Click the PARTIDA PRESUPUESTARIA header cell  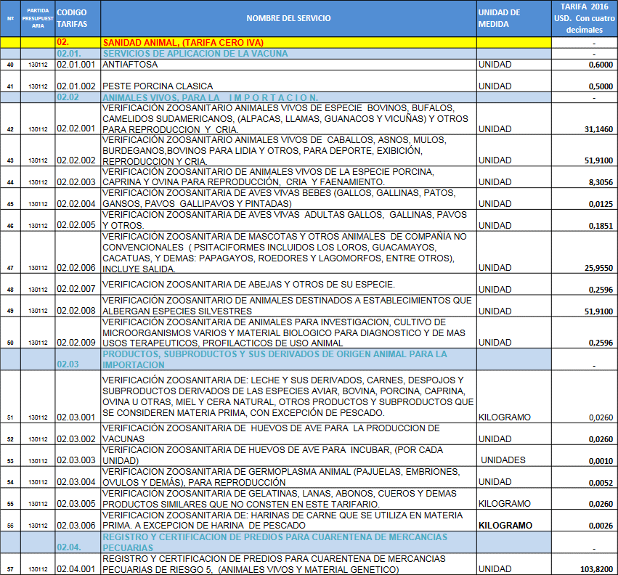pyautogui.click(x=37, y=18)
